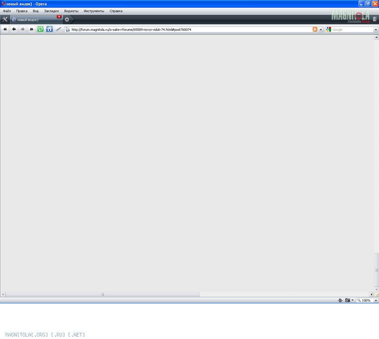Go back with the left arrow

[x=14, y=29]
